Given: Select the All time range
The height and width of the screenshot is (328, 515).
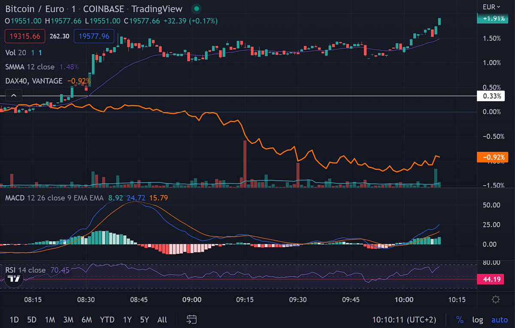Looking at the screenshot, I should tap(162, 319).
